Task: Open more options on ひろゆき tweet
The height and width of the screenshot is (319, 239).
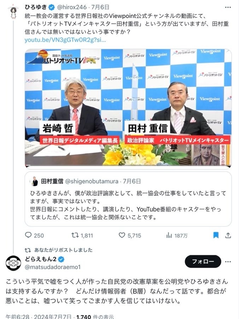Action: pos(228,7)
